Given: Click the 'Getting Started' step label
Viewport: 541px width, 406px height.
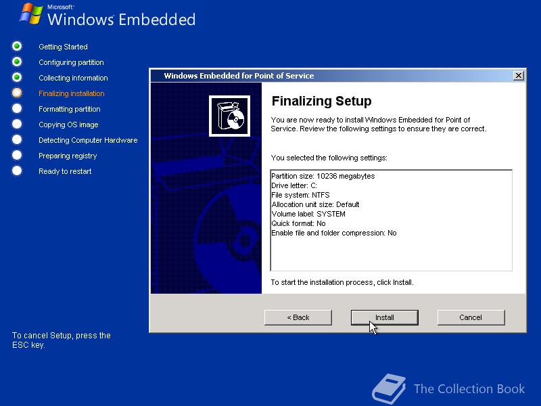Looking at the screenshot, I should [63, 47].
